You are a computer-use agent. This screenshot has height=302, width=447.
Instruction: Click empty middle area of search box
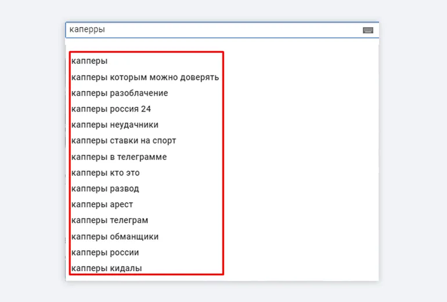[232, 30]
